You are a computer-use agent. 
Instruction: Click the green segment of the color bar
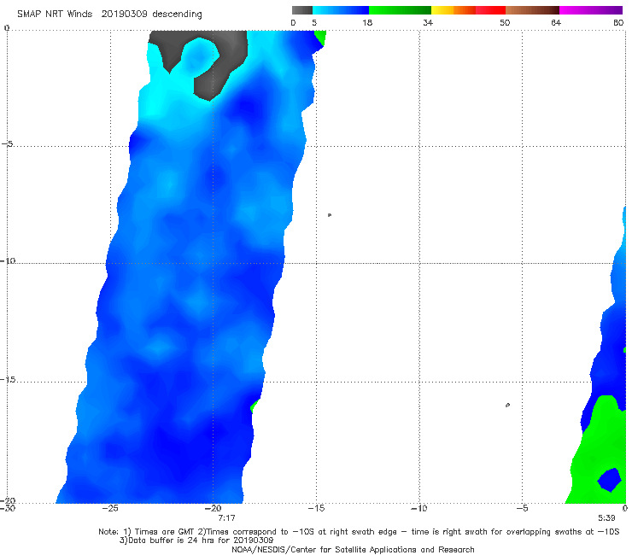tap(400, 10)
